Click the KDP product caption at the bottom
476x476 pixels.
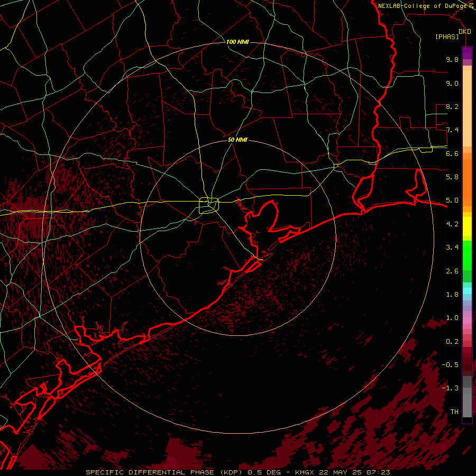[x=238, y=472]
